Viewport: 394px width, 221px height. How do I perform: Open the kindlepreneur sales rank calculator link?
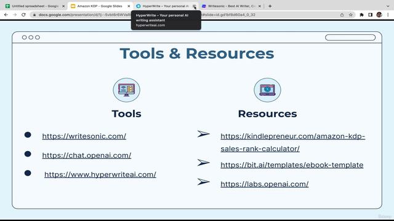pos(293,142)
